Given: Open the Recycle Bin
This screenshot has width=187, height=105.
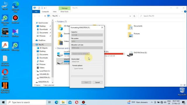Looking at the screenshot, I should coord(182,91).
